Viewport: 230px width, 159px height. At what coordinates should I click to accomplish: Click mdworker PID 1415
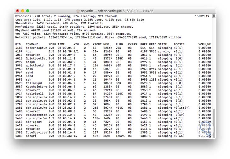tap(19, 129)
